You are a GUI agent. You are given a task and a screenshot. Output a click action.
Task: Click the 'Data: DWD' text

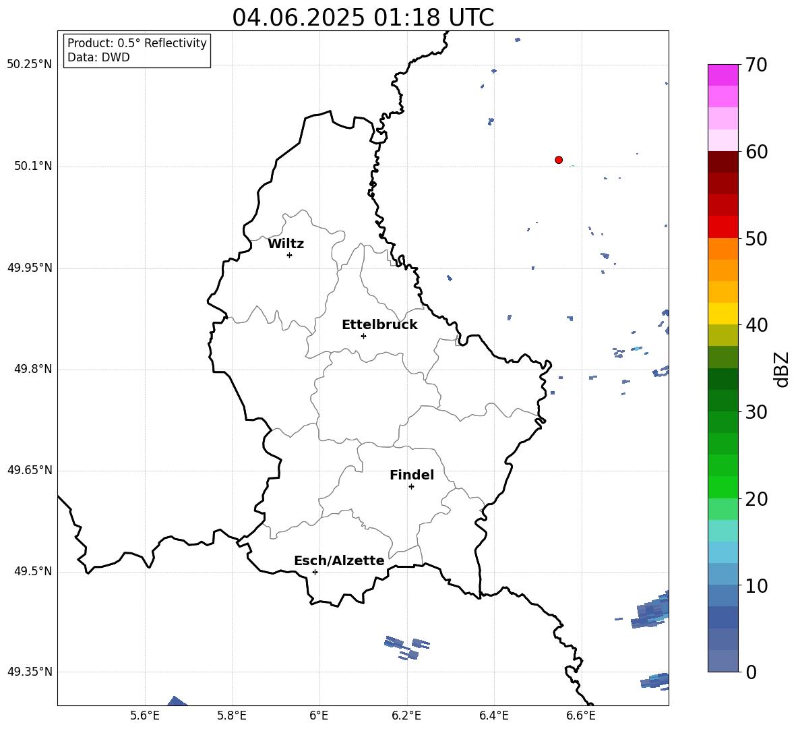point(98,57)
